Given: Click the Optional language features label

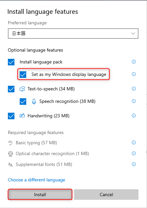Looking at the screenshot, I should click(x=35, y=50).
